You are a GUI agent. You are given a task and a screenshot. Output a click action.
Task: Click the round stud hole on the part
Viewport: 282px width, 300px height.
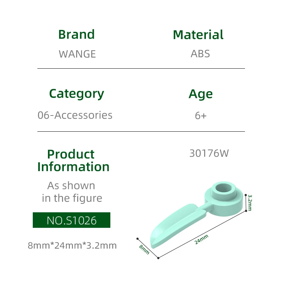pos(224,188)
